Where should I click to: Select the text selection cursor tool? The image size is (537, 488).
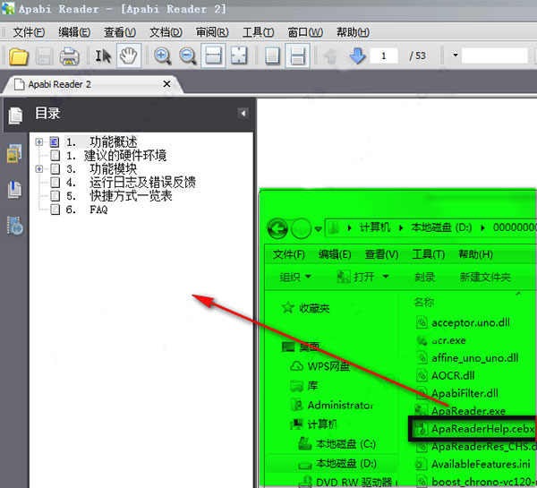(x=103, y=56)
